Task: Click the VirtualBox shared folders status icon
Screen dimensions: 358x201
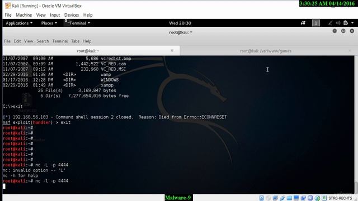Action: pyautogui.click(x=289, y=198)
